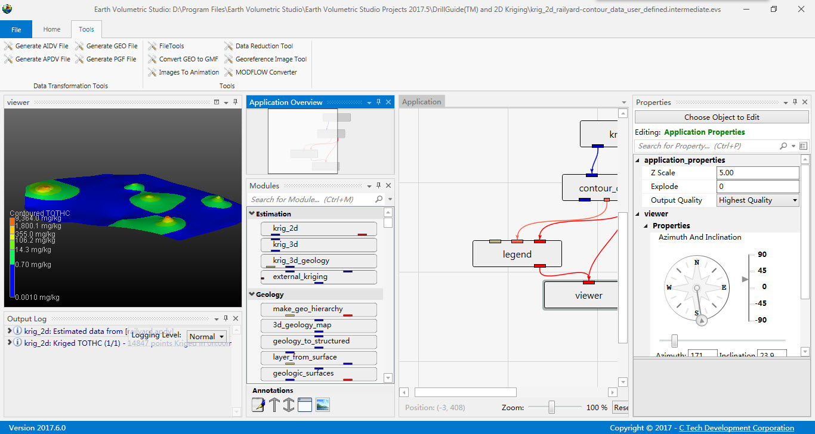Collapse the Estimation module group
Viewport: 815px width, 434px height.
(x=252, y=214)
